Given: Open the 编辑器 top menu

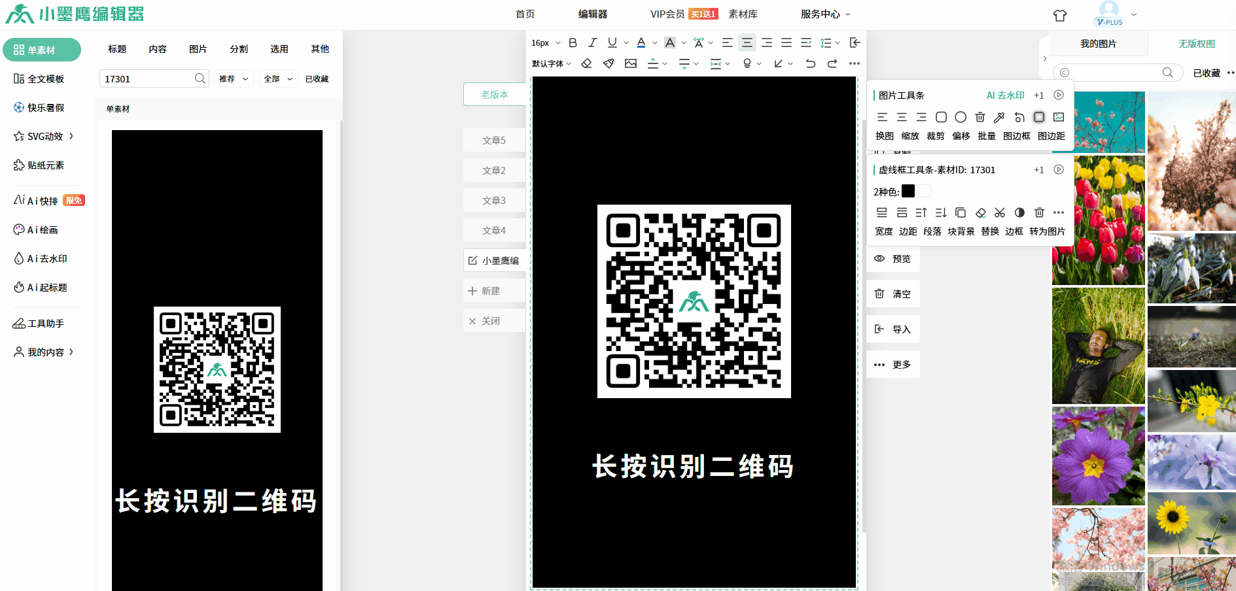Looking at the screenshot, I should pyautogui.click(x=593, y=14).
